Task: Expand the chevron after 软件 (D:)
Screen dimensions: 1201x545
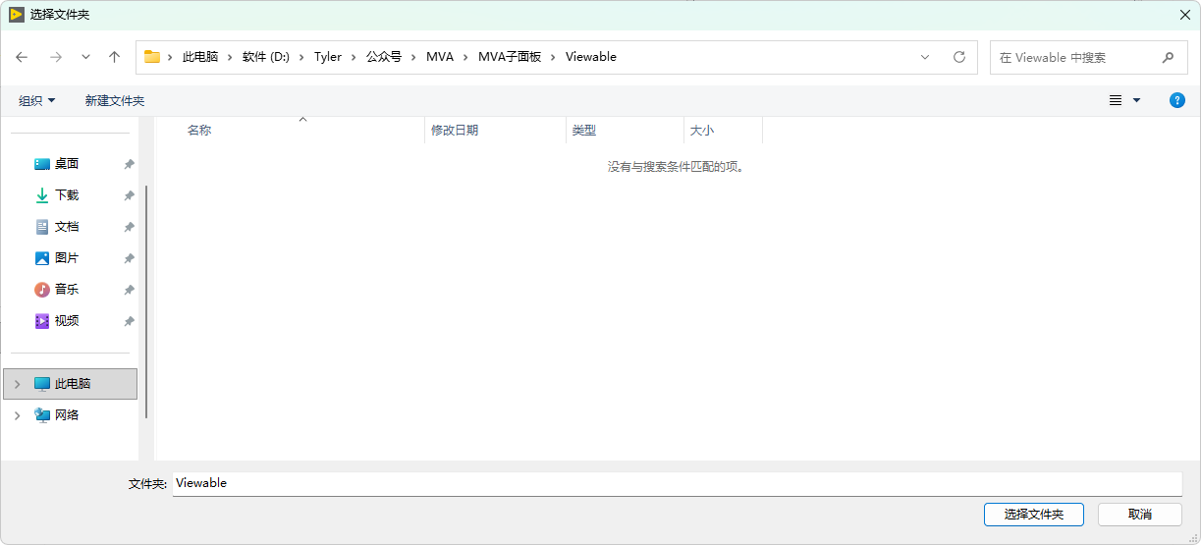Action: (x=302, y=57)
